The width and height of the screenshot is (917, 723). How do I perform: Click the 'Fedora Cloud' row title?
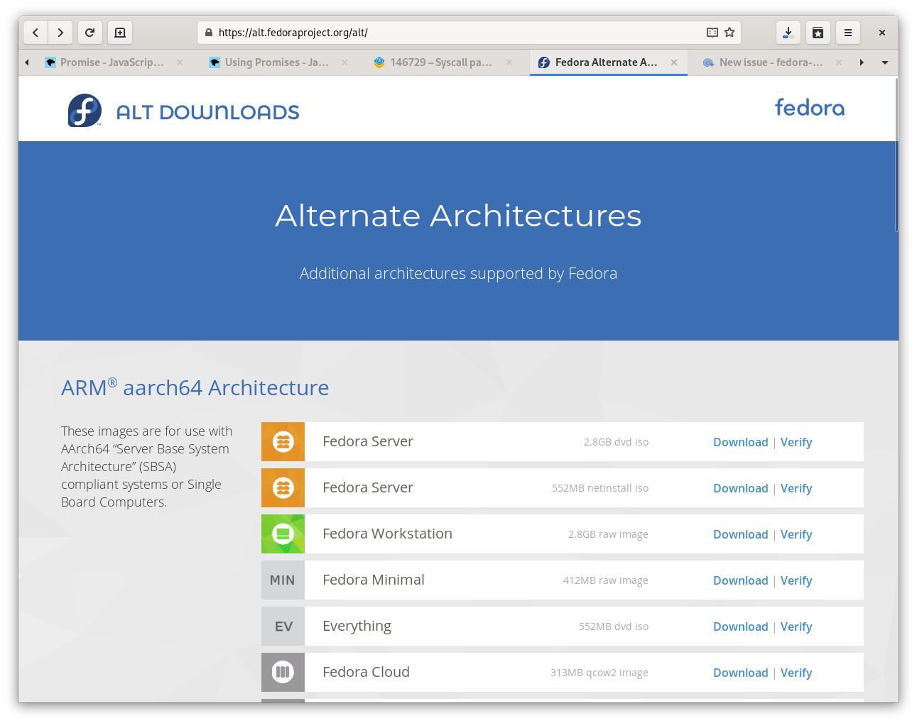[366, 672]
